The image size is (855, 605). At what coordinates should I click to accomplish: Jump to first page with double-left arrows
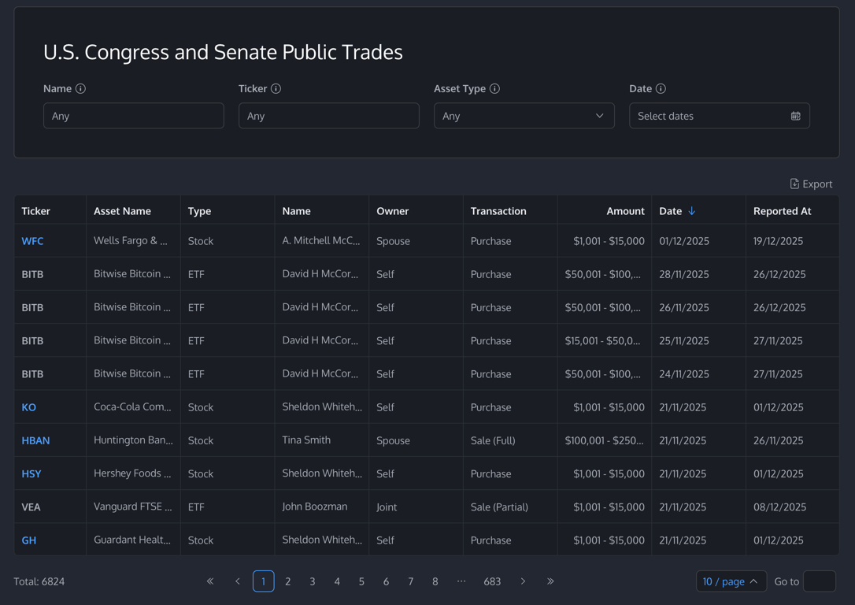click(x=210, y=581)
